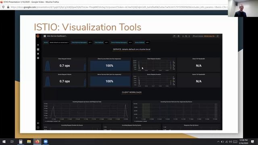Viewport: 258px width, 145px height.
Task: Shift time range forward with the right arrow
Action: point(189,36)
